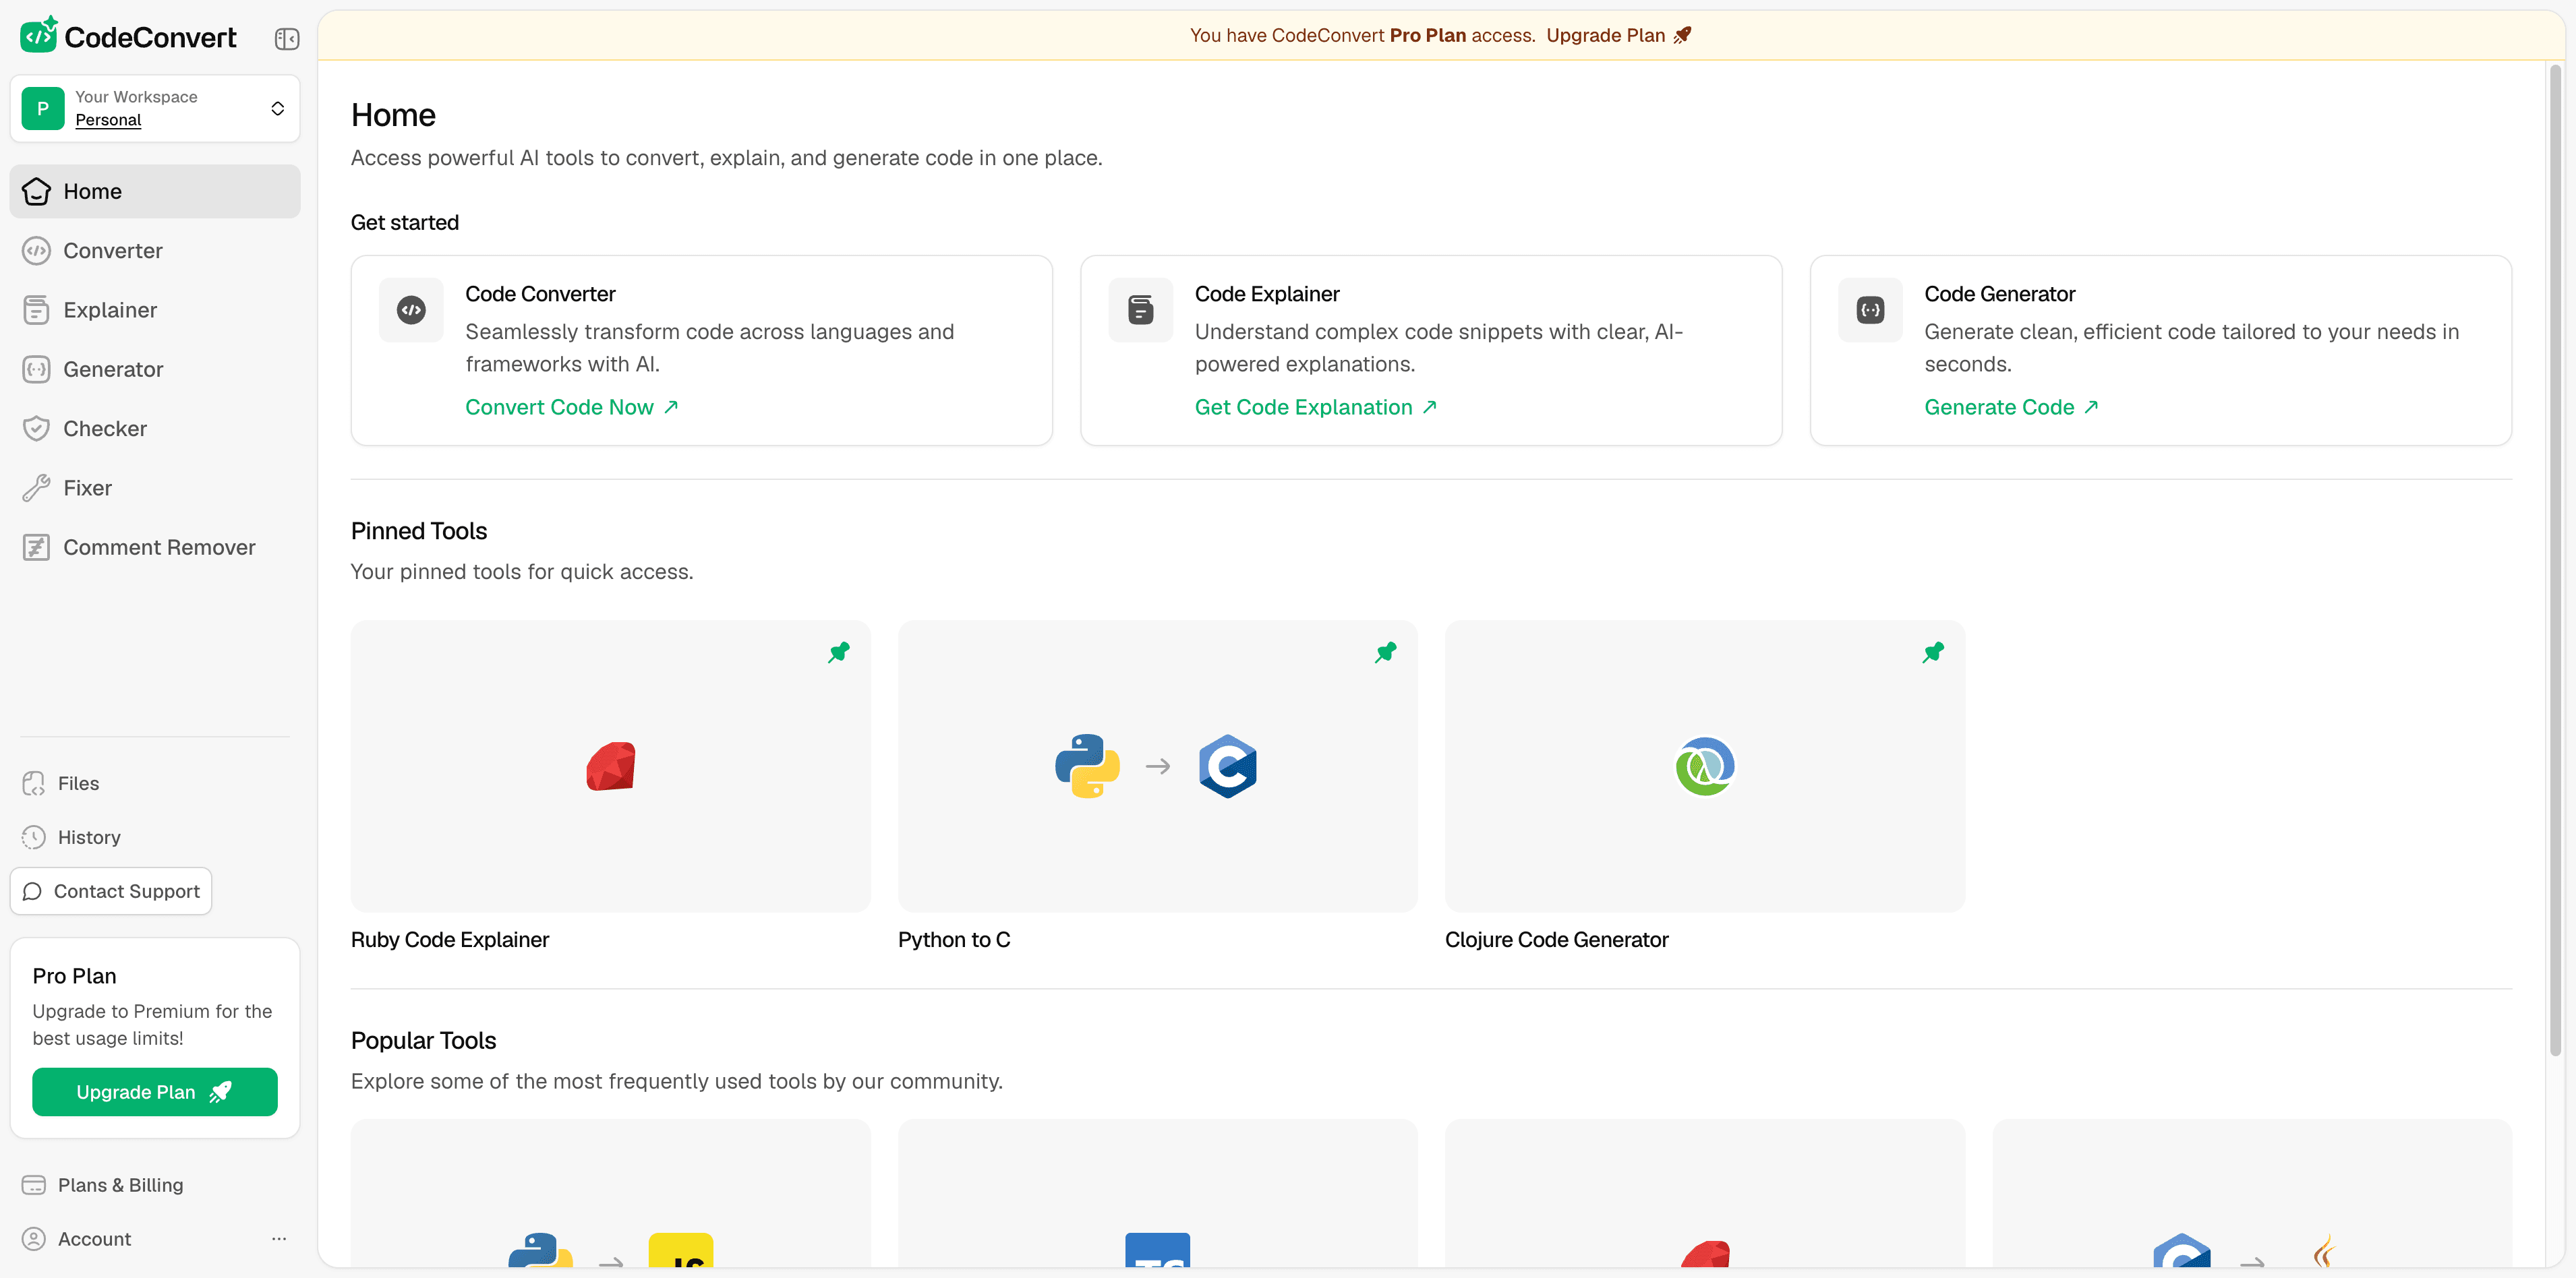Open the Comment Remover tool
This screenshot has width=2576, height=1278.
pos(155,547)
